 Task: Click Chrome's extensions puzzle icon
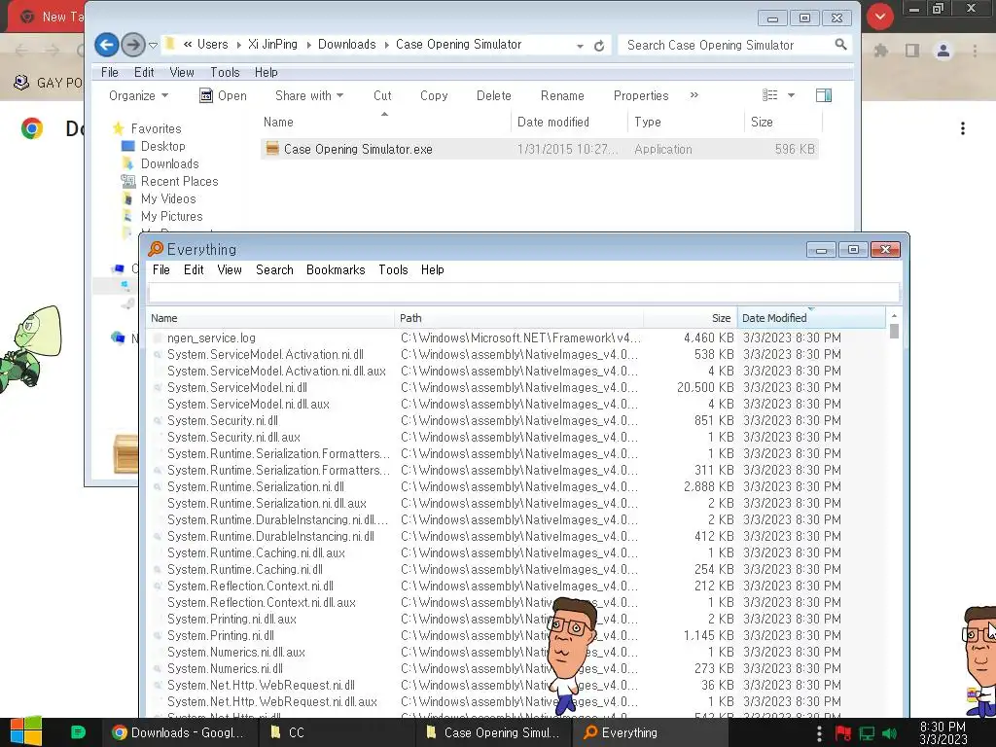881,51
